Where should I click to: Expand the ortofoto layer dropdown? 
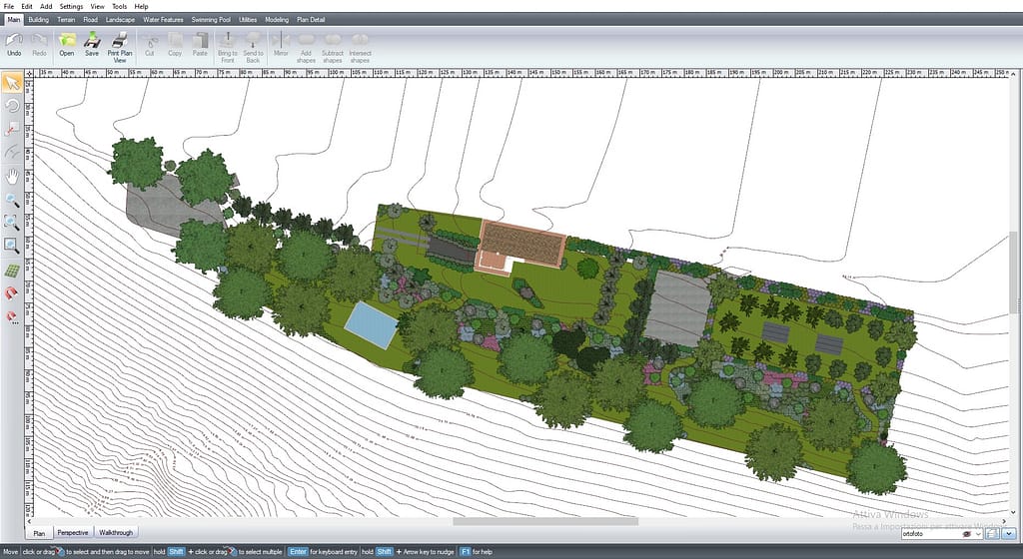[978, 534]
